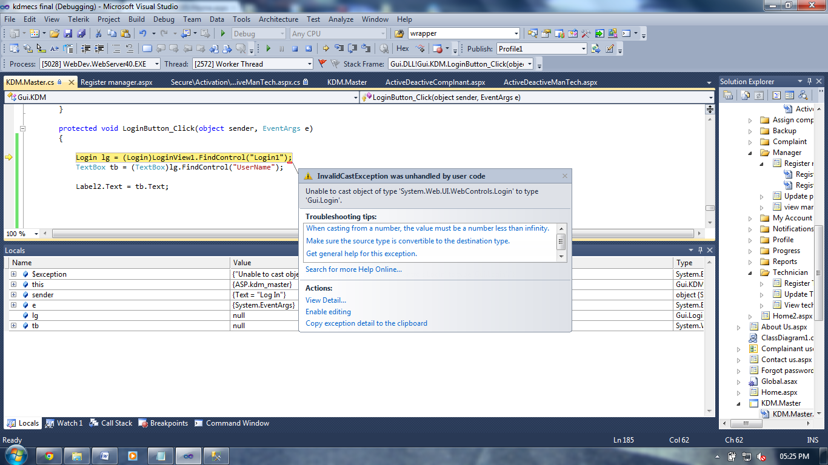Close the InvalidCastException popup
828x465 pixels.
pyautogui.click(x=565, y=176)
